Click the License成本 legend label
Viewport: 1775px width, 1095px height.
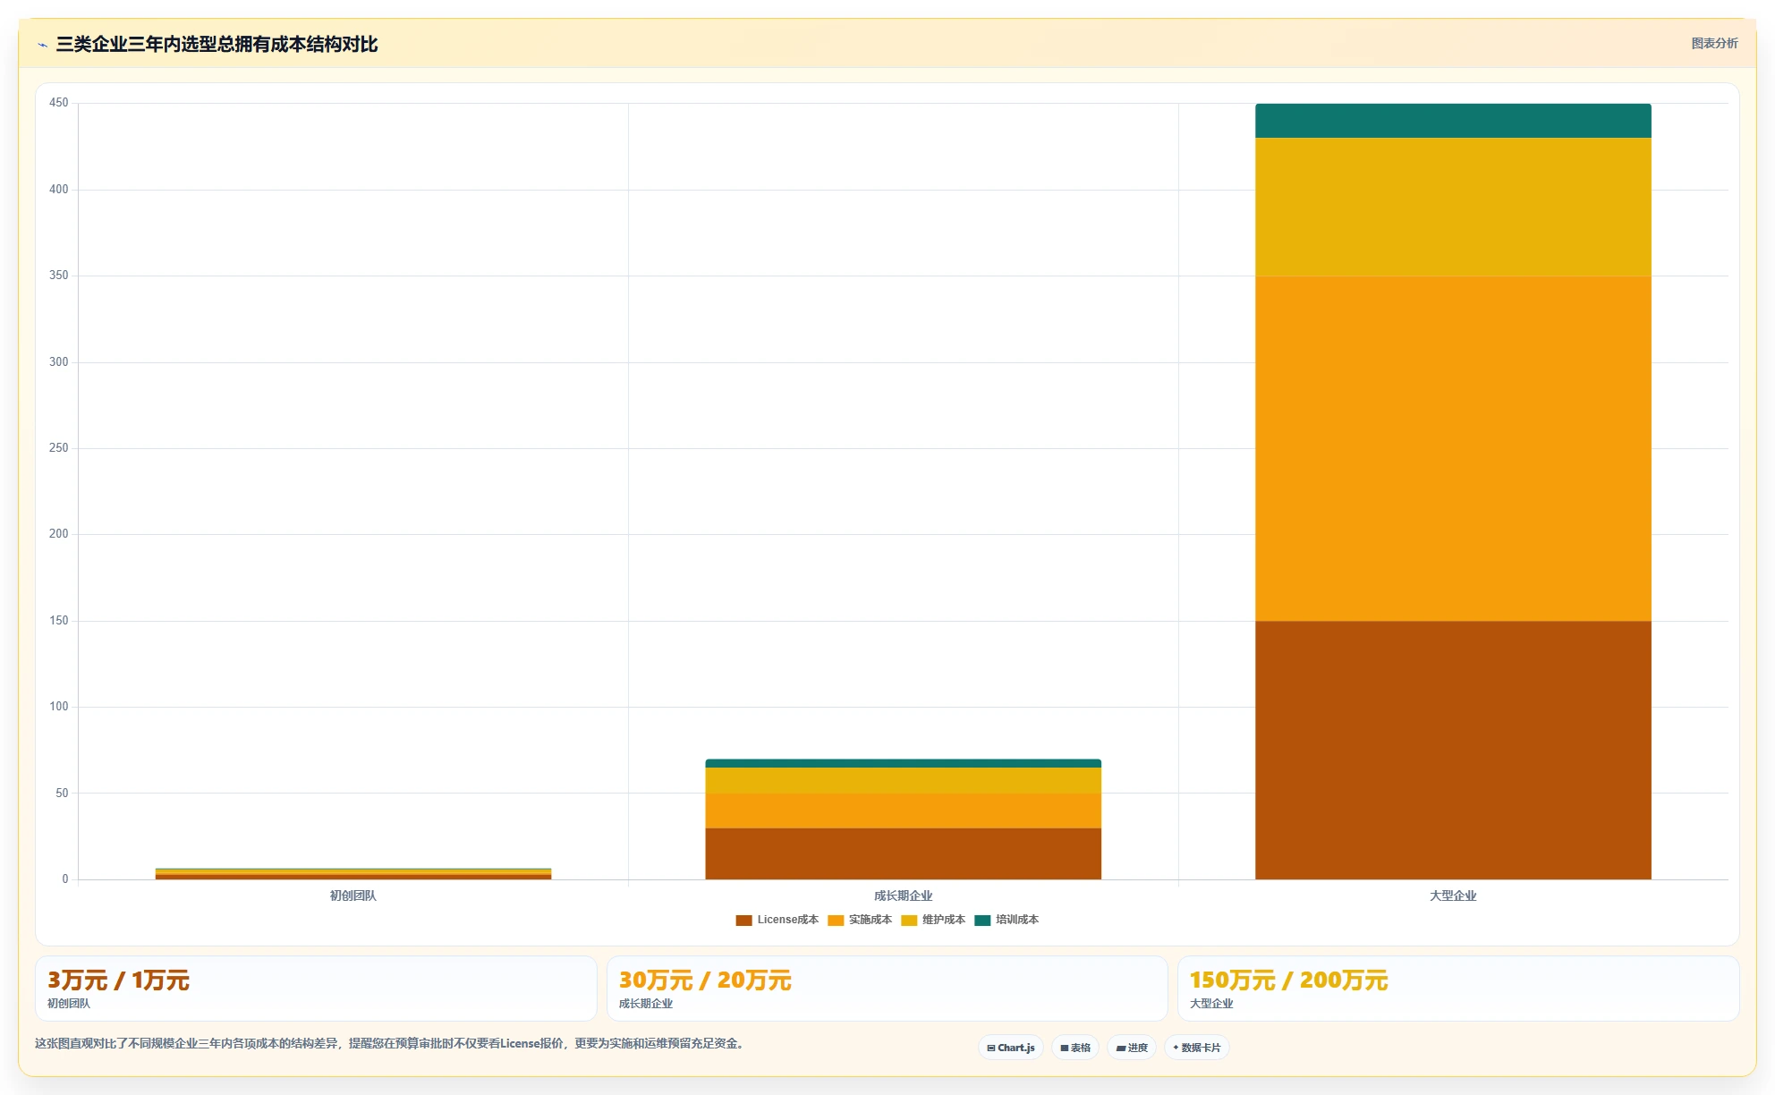pyautogui.click(x=787, y=920)
